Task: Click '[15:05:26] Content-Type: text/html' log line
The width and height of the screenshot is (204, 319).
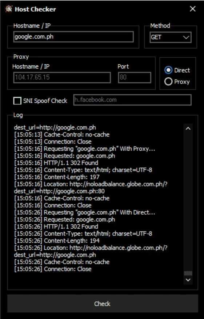Action: pyautogui.click(x=83, y=234)
